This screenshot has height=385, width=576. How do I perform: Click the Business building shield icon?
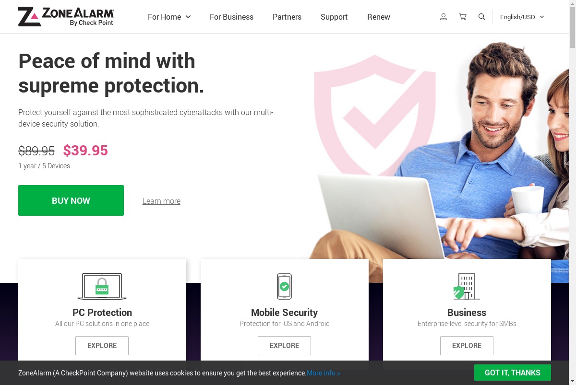[x=467, y=287]
